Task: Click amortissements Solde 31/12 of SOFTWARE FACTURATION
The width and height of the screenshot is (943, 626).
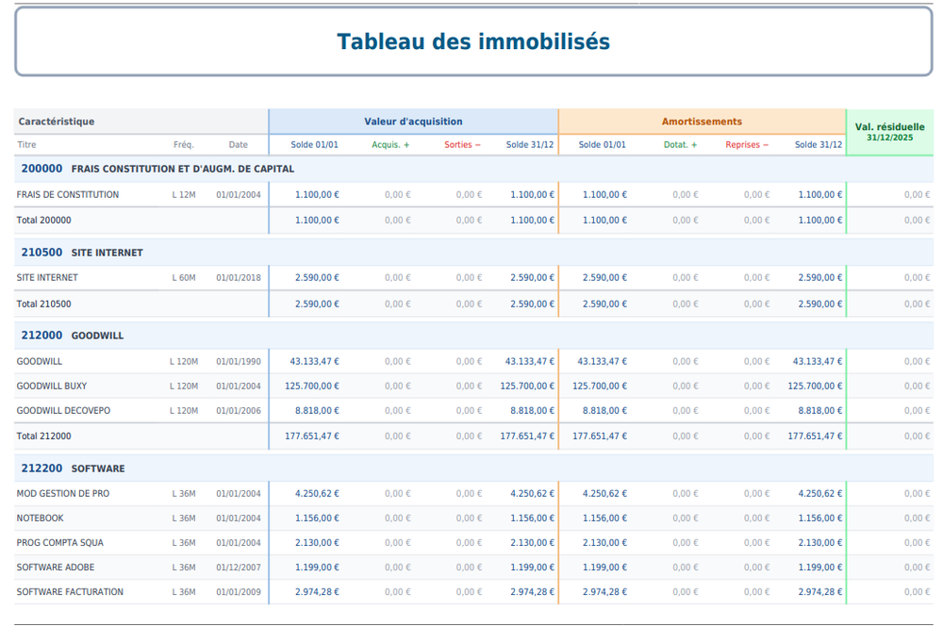Action: click(x=820, y=592)
